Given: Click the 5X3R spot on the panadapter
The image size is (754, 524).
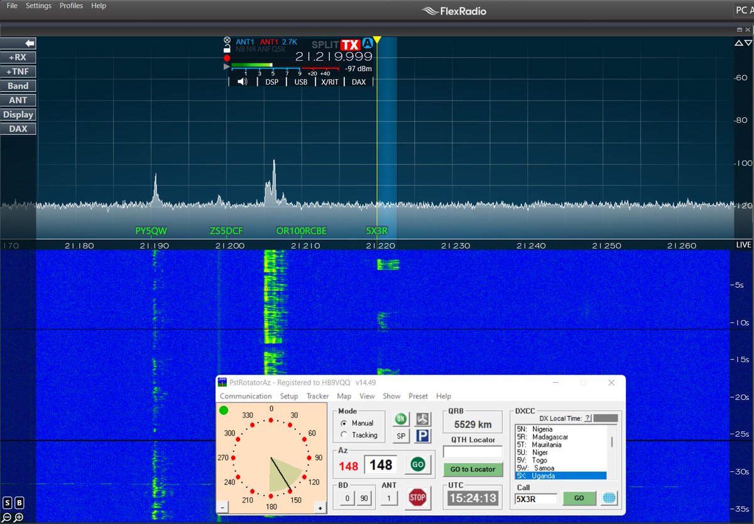Looking at the screenshot, I should [377, 231].
